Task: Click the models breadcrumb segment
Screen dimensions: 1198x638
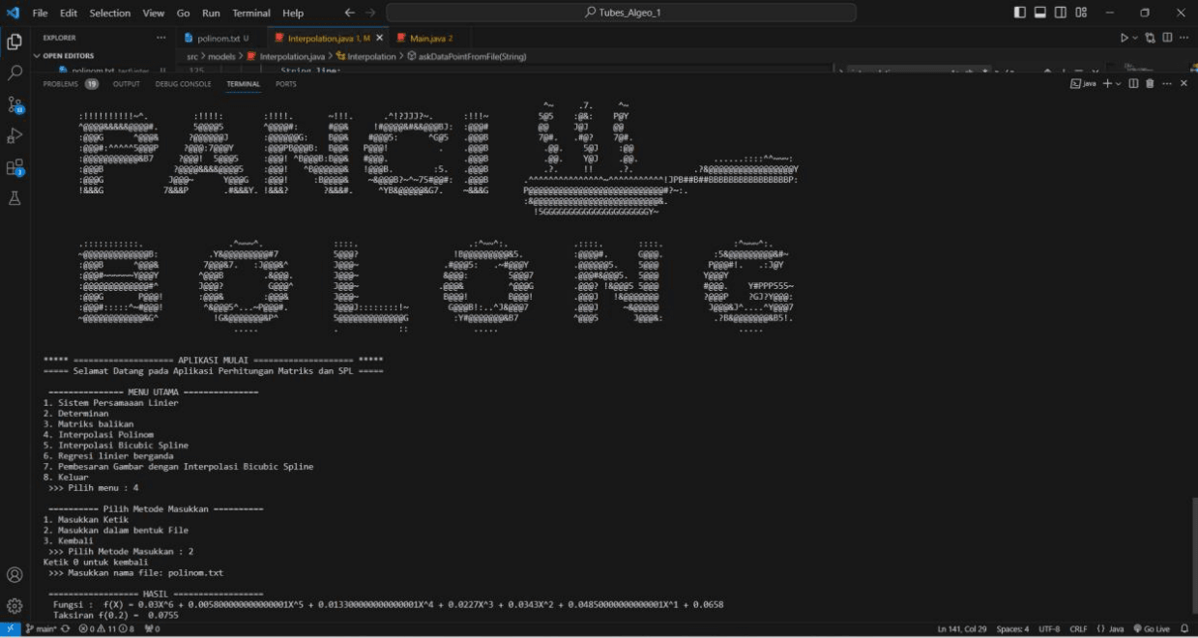Action: pyautogui.click(x=221, y=56)
